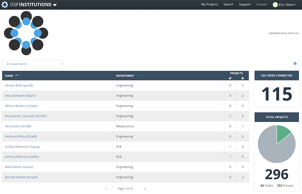Image resolution: width=302 pixels, height=194 pixels.
Task: Click the gray private slice of pie chart
Action: pyautogui.click(x=272, y=149)
